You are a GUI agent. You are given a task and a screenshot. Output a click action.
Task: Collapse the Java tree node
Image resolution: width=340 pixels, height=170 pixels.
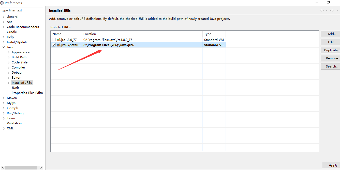[4, 47]
